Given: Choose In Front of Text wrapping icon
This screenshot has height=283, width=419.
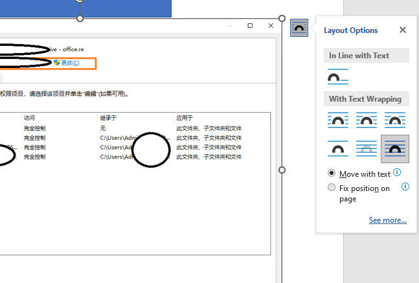Looking at the screenshot, I should coord(395,149).
